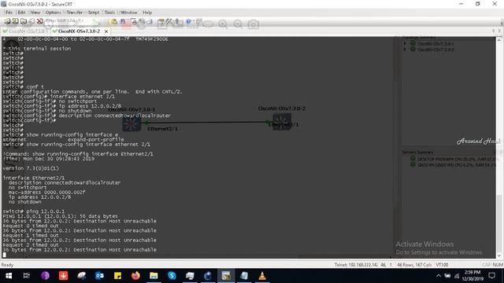
Task: Click the terminal scrollbar down arrow
Action: click(499, 255)
